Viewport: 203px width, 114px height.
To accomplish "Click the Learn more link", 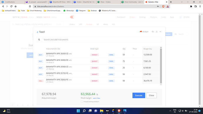I will pyautogui.click(x=96, y=98).
